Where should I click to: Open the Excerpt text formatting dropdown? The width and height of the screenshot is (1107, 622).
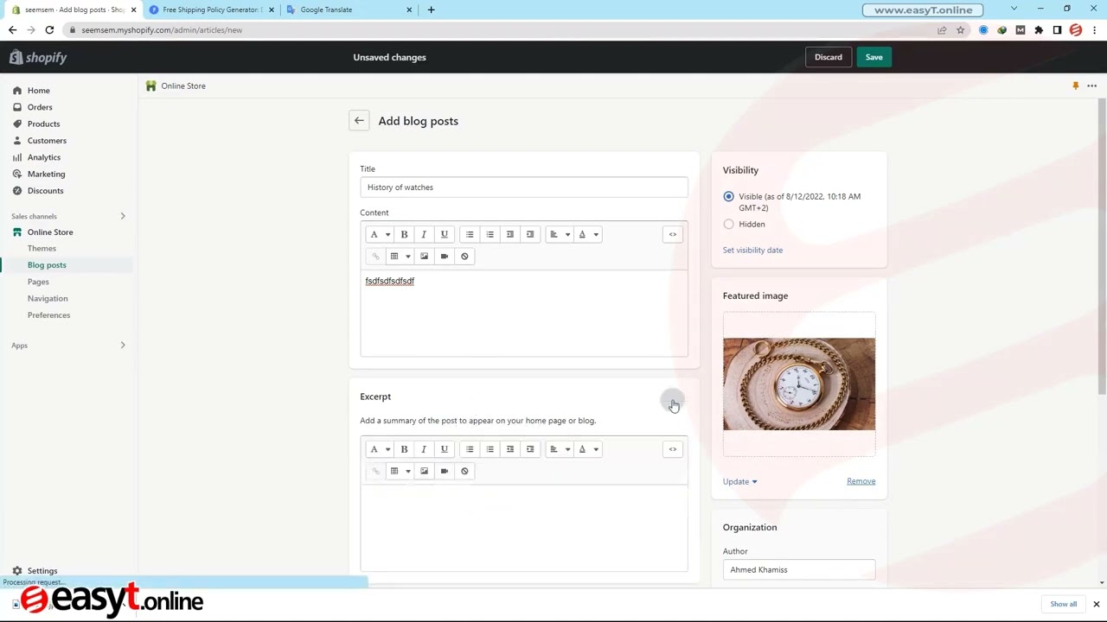pos(380,449)
